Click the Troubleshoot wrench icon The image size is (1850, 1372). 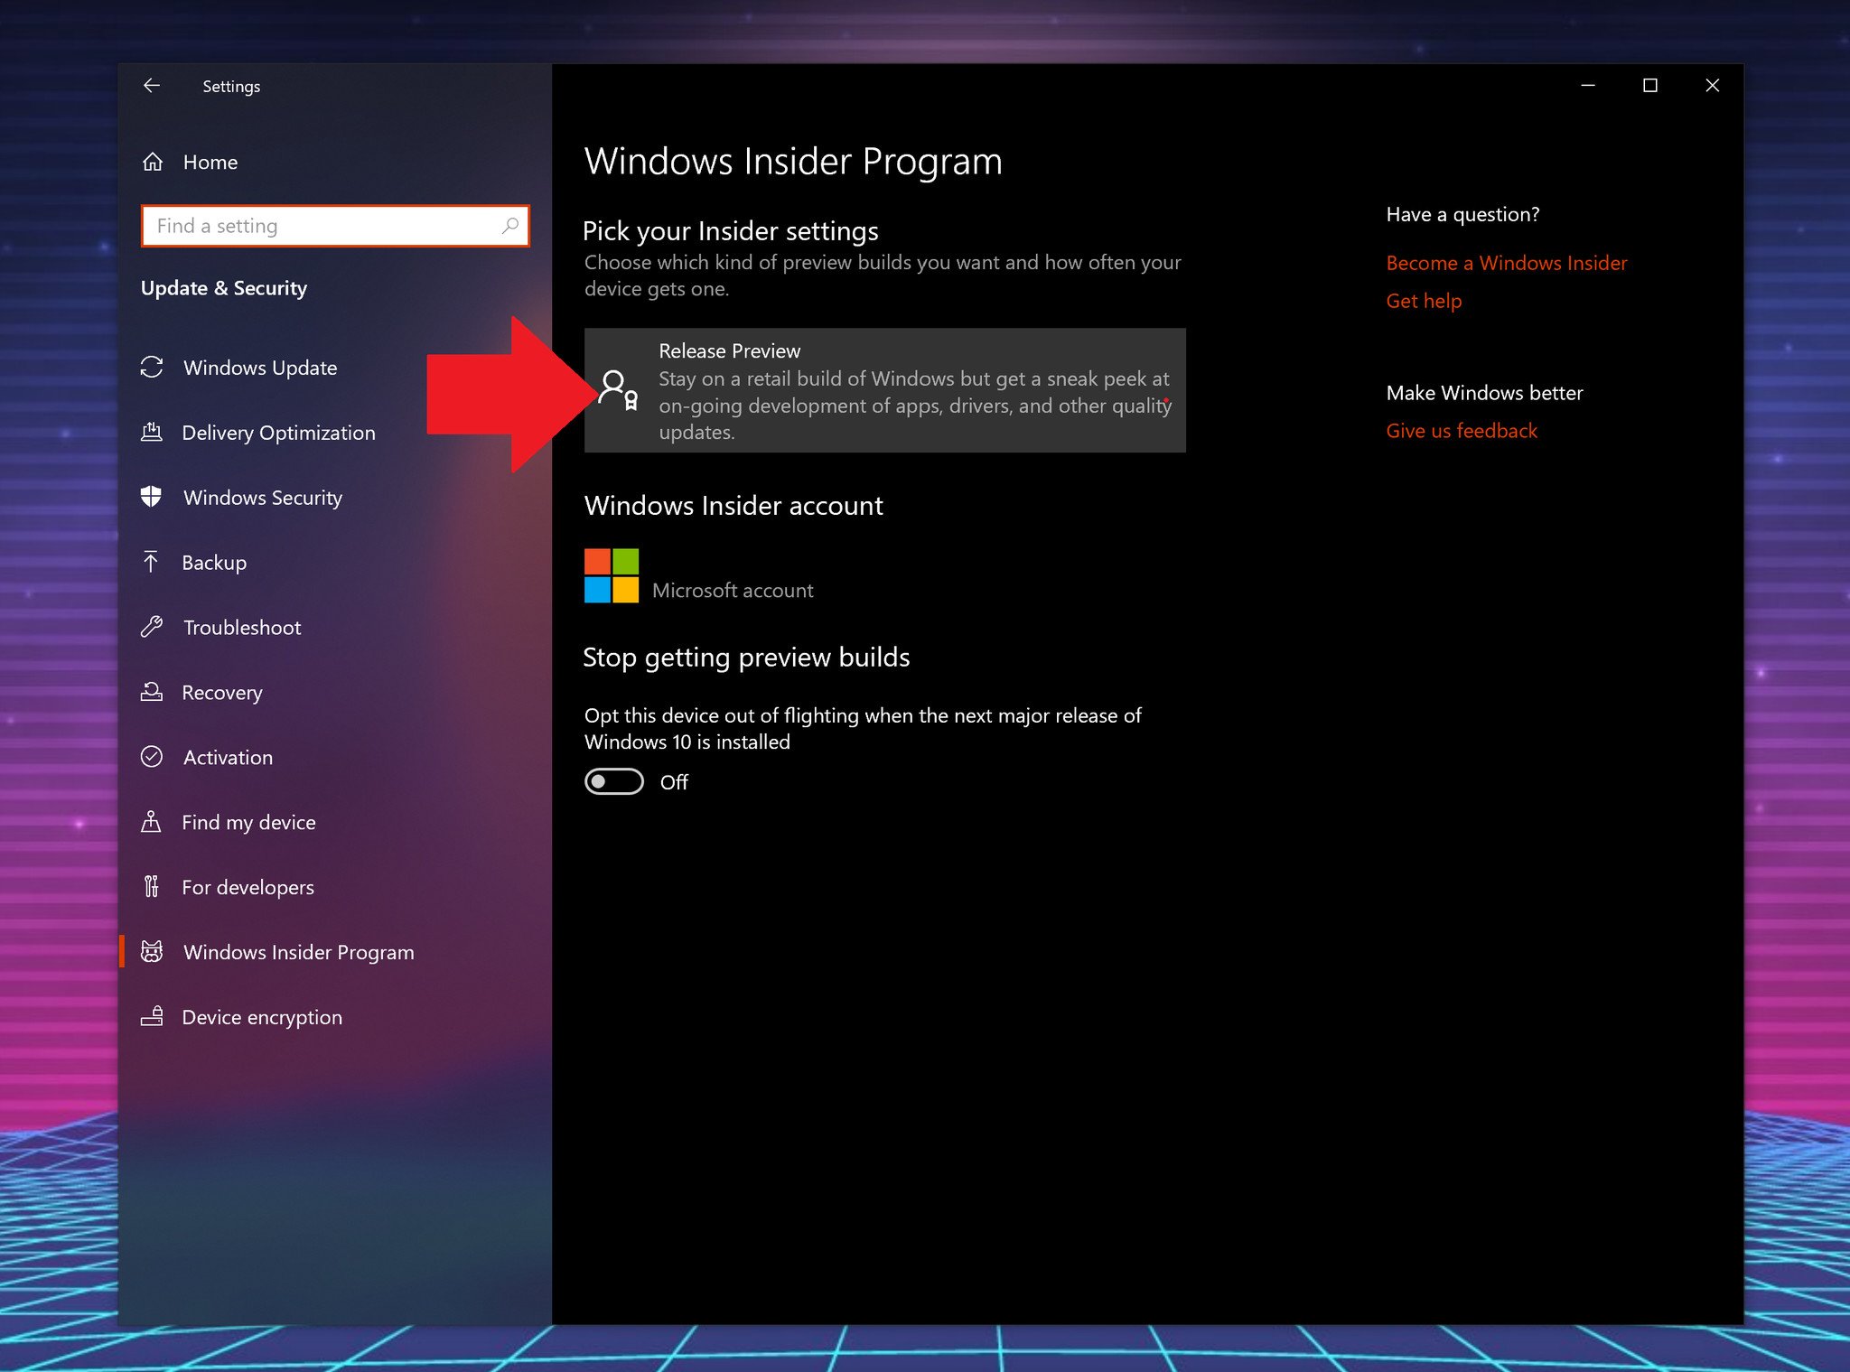point(152,627)
